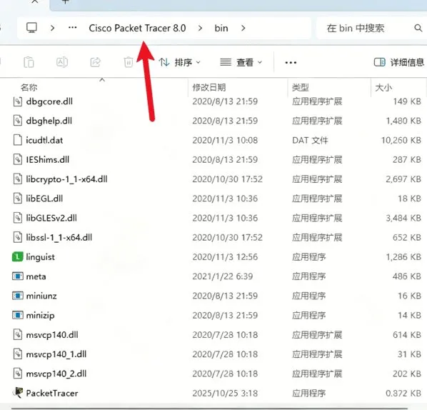Click the 2020/10/30 17:52 date of libssl-1_1-x64.dll
This screenshot has height=410, width=427.
pyautogui.click(x=227, y=238)
